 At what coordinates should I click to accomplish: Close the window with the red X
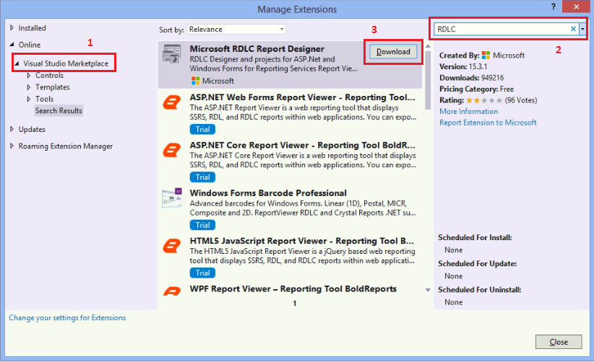point(576,6)
